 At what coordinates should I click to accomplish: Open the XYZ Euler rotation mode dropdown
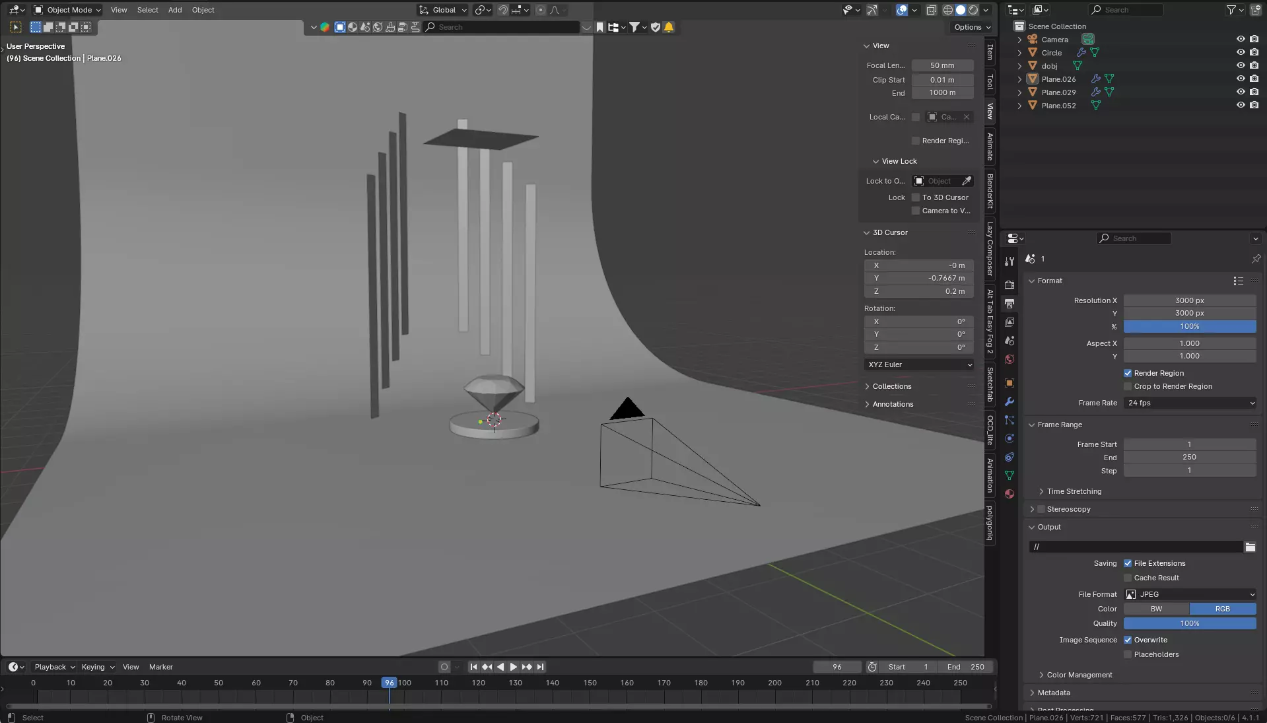pos(919,364)
